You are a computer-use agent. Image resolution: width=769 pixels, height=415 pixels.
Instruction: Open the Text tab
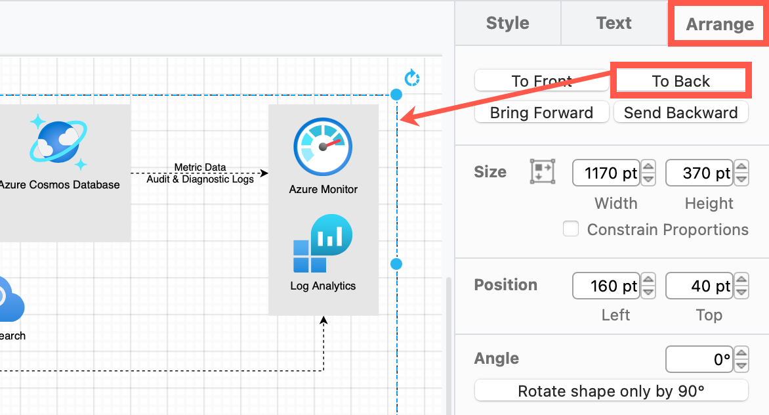pyautogui.click(x=613, y=23)
